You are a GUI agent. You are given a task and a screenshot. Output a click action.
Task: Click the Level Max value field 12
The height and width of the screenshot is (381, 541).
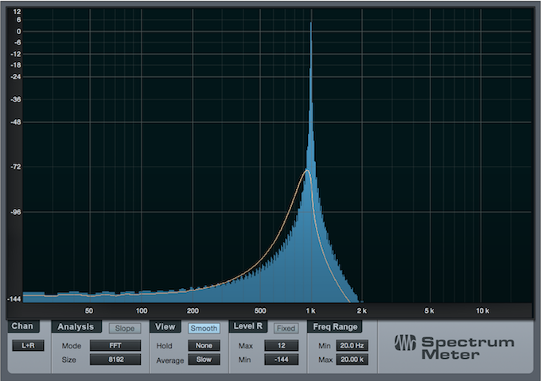(x=281, y=345)
